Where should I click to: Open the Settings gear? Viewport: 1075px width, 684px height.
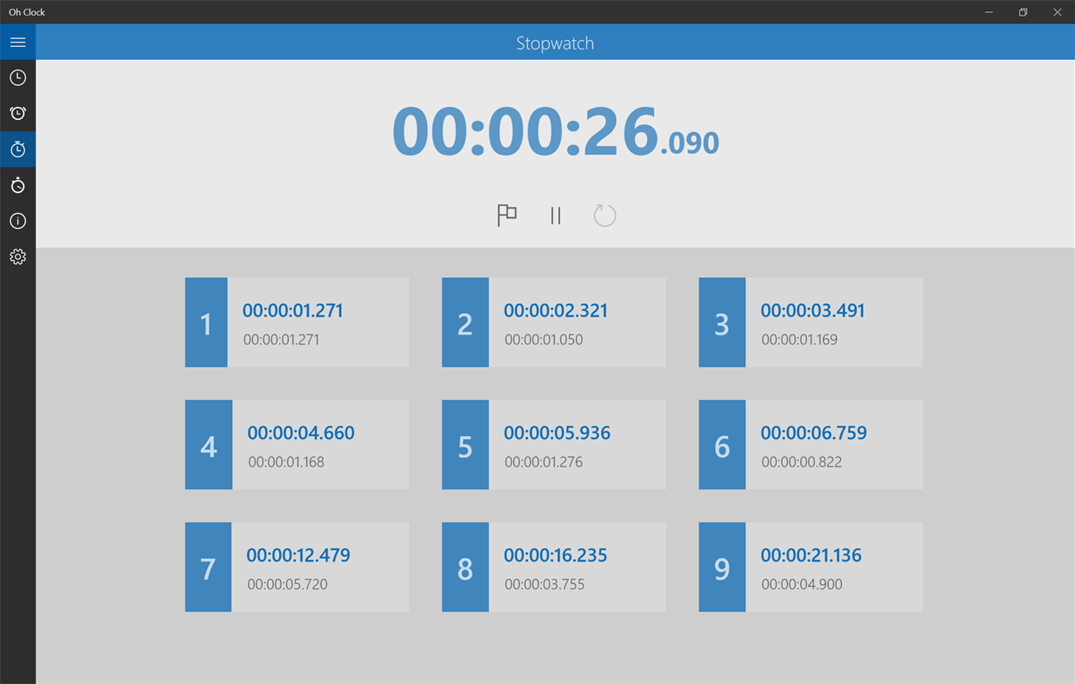point(17,256)
